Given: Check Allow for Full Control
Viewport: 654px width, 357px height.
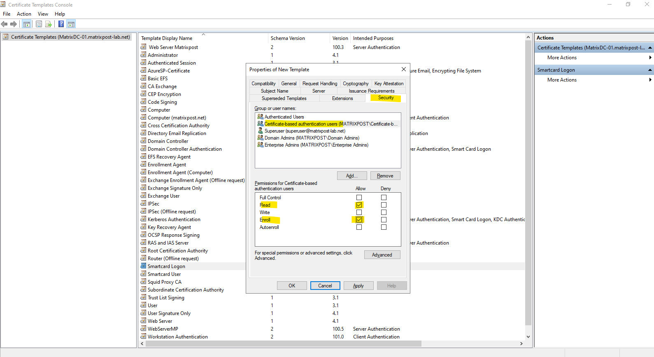Looking at the screenshot, I should point(359,198).
